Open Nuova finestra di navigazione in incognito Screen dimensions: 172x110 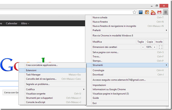(130, 26)
